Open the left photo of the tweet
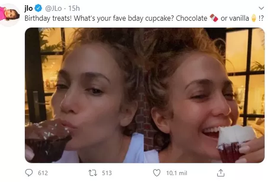The height and width of the screenshot is (182, 268). [x=84, y=95]
